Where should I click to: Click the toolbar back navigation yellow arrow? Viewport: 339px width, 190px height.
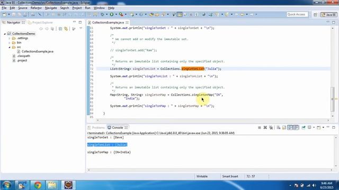coord(243,14)
